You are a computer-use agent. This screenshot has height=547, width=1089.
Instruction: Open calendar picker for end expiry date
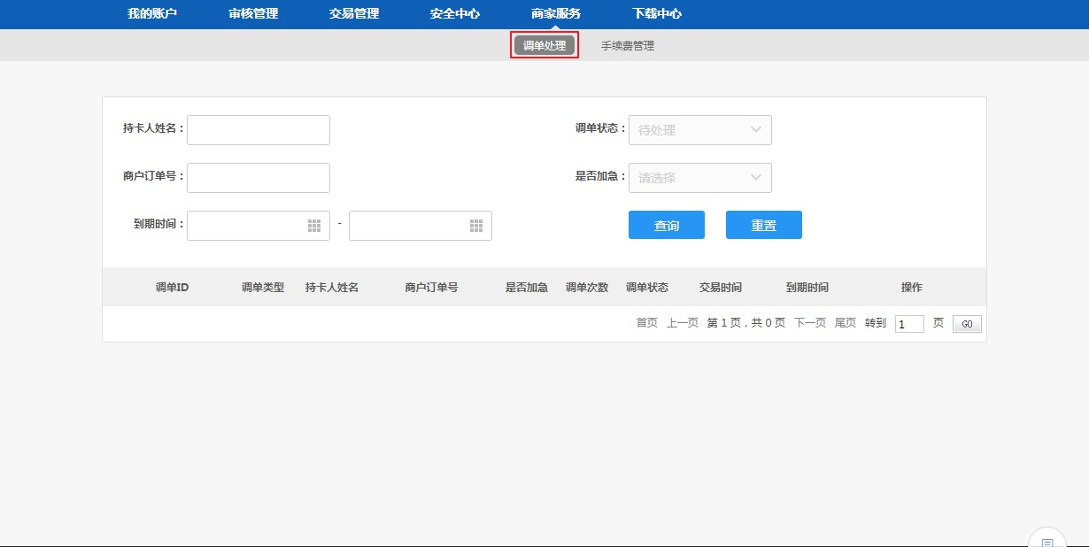coord(475,226)
